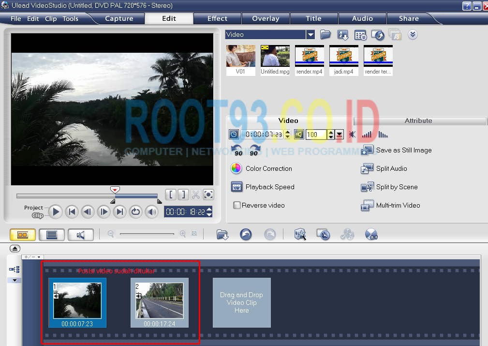
Task: Fit project in timeline window icon
Action: (194, 233)
